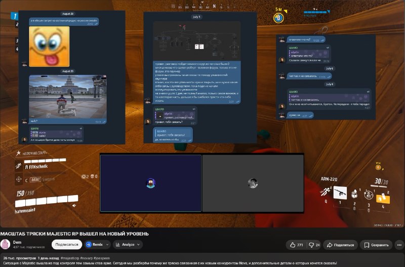
Task: Click the Подписаться subscribe button
Action: 67,245
